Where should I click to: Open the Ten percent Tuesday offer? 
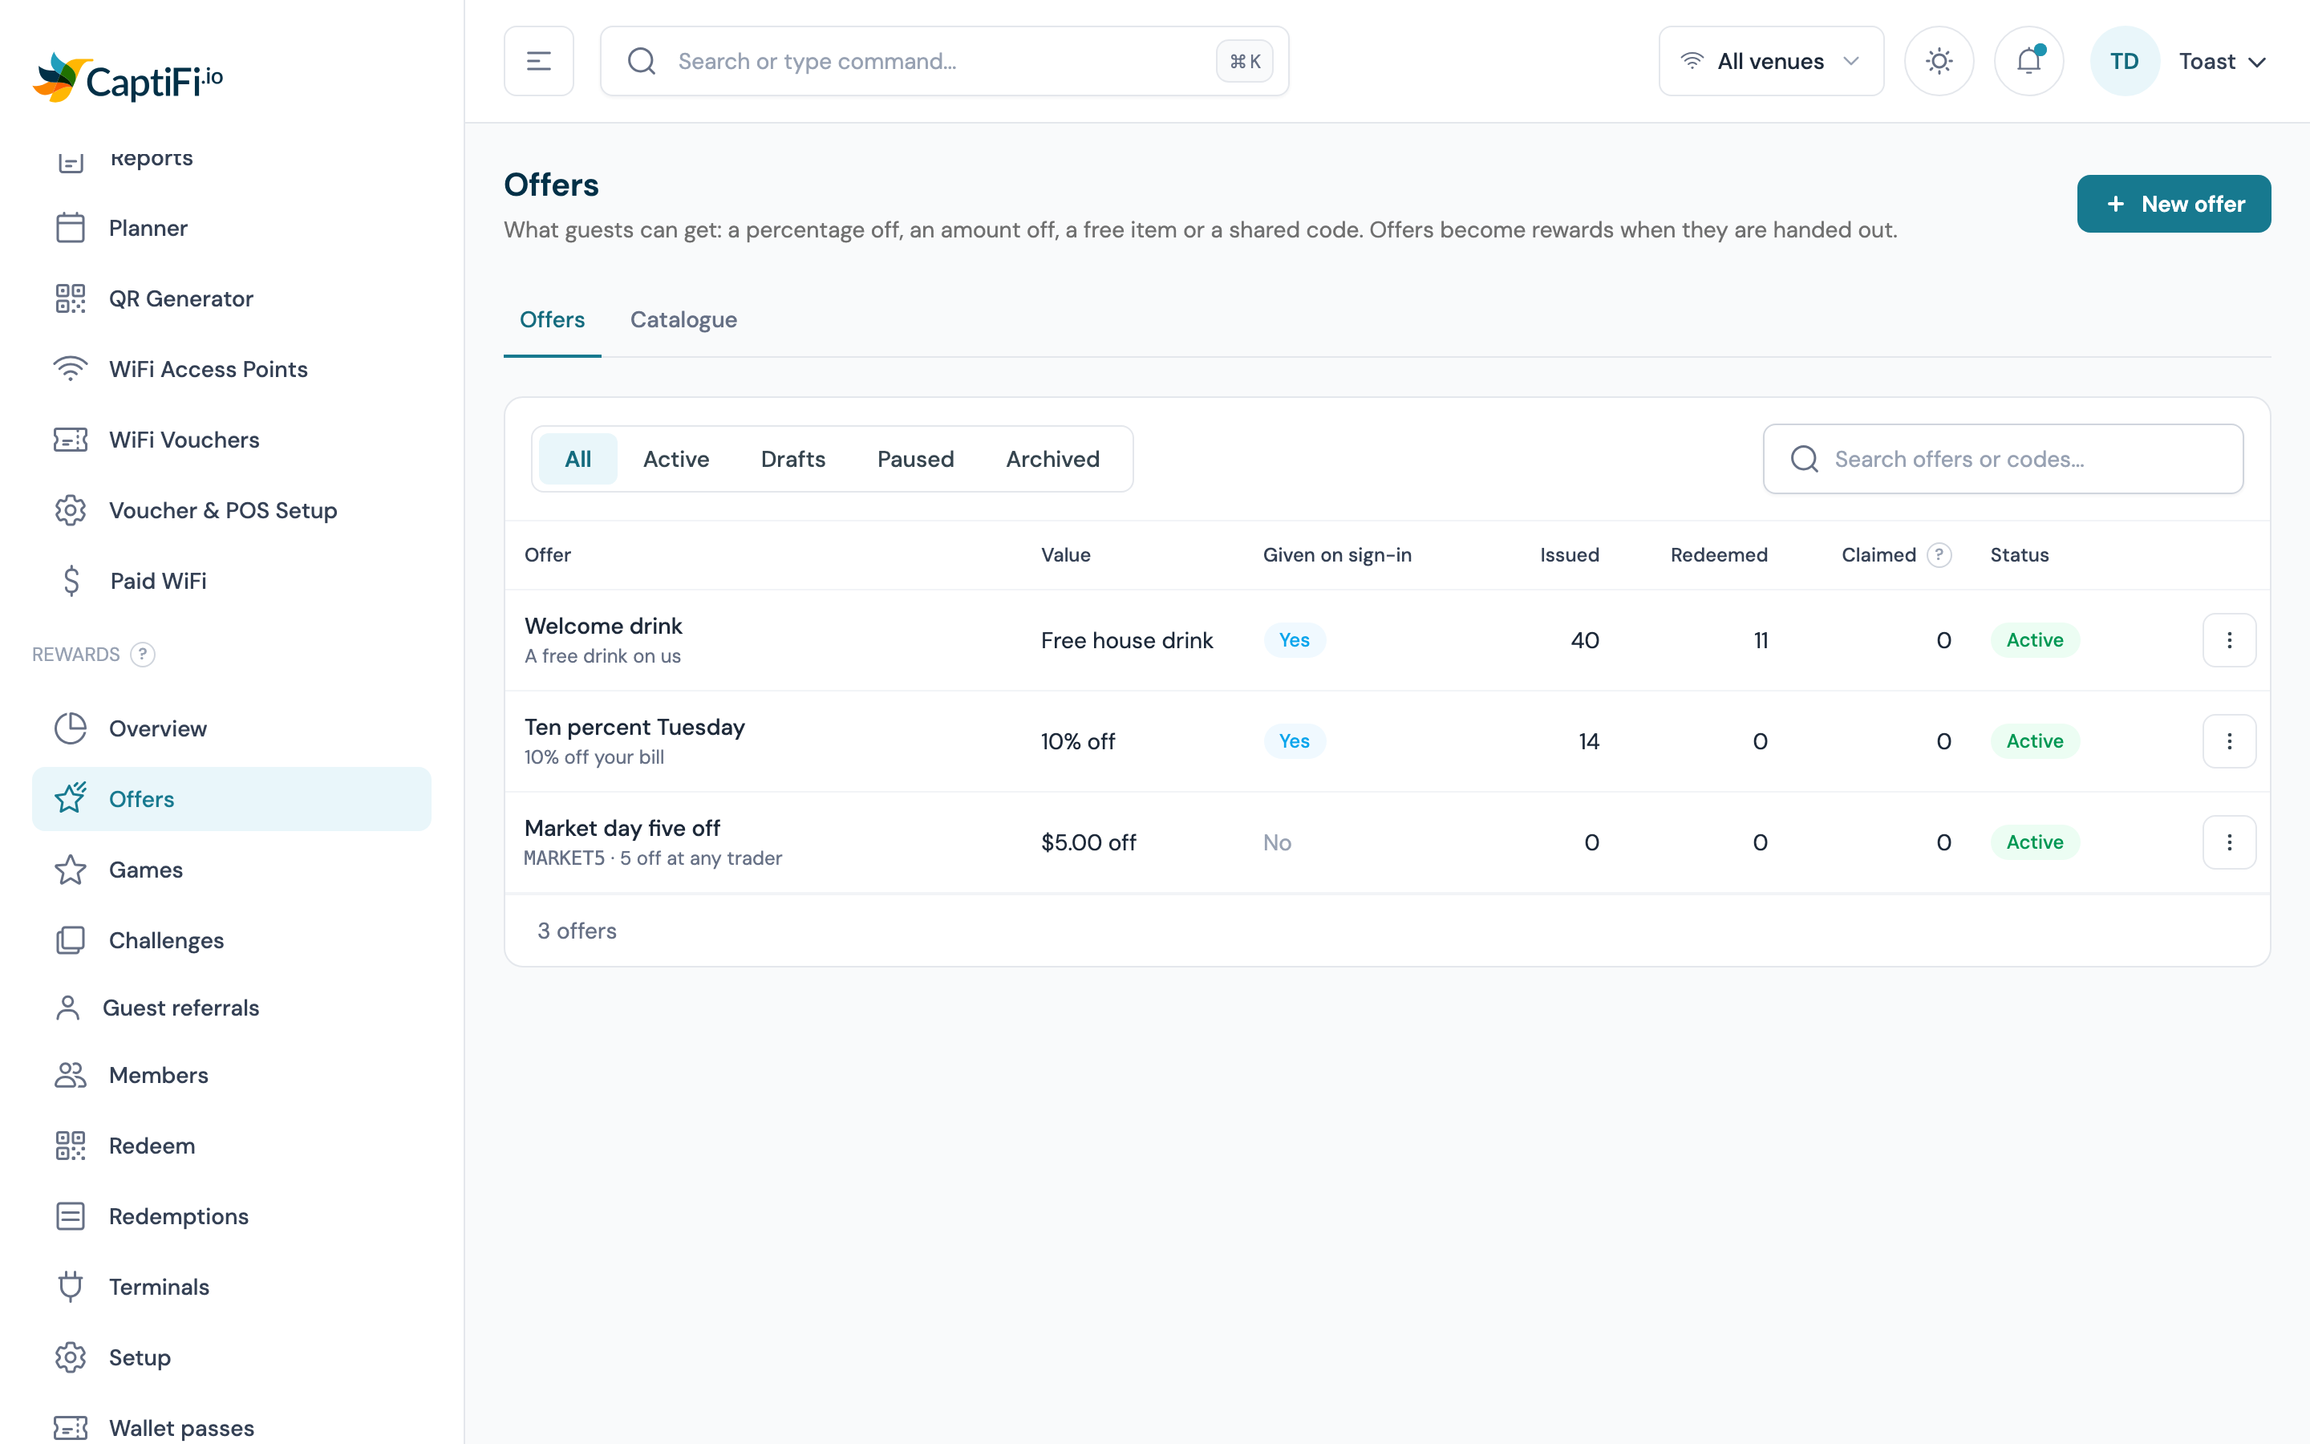coord(634,727)
